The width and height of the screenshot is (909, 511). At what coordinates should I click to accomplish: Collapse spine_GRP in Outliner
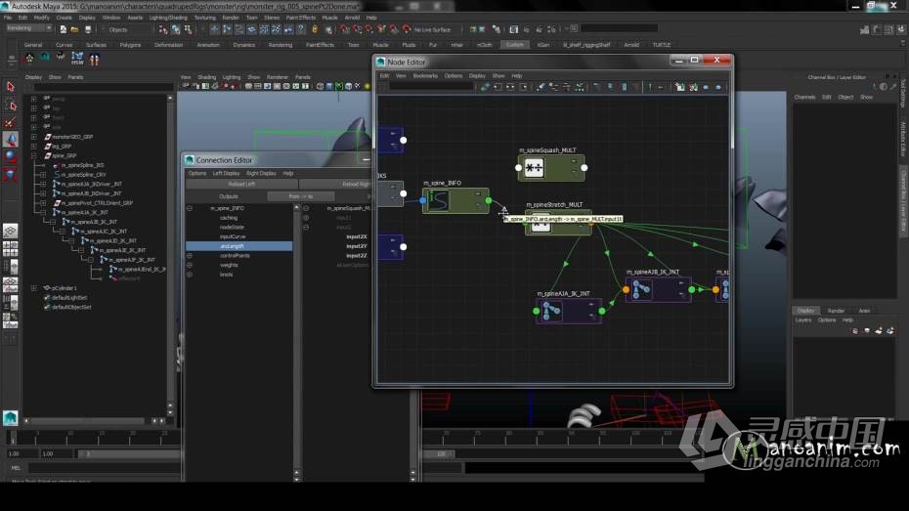pyautogui.click(x=33, y=155)
